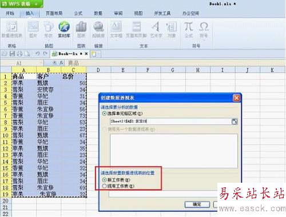Switch to the 视图 tab
Screen dimensions: 286x217
[138, 13]
